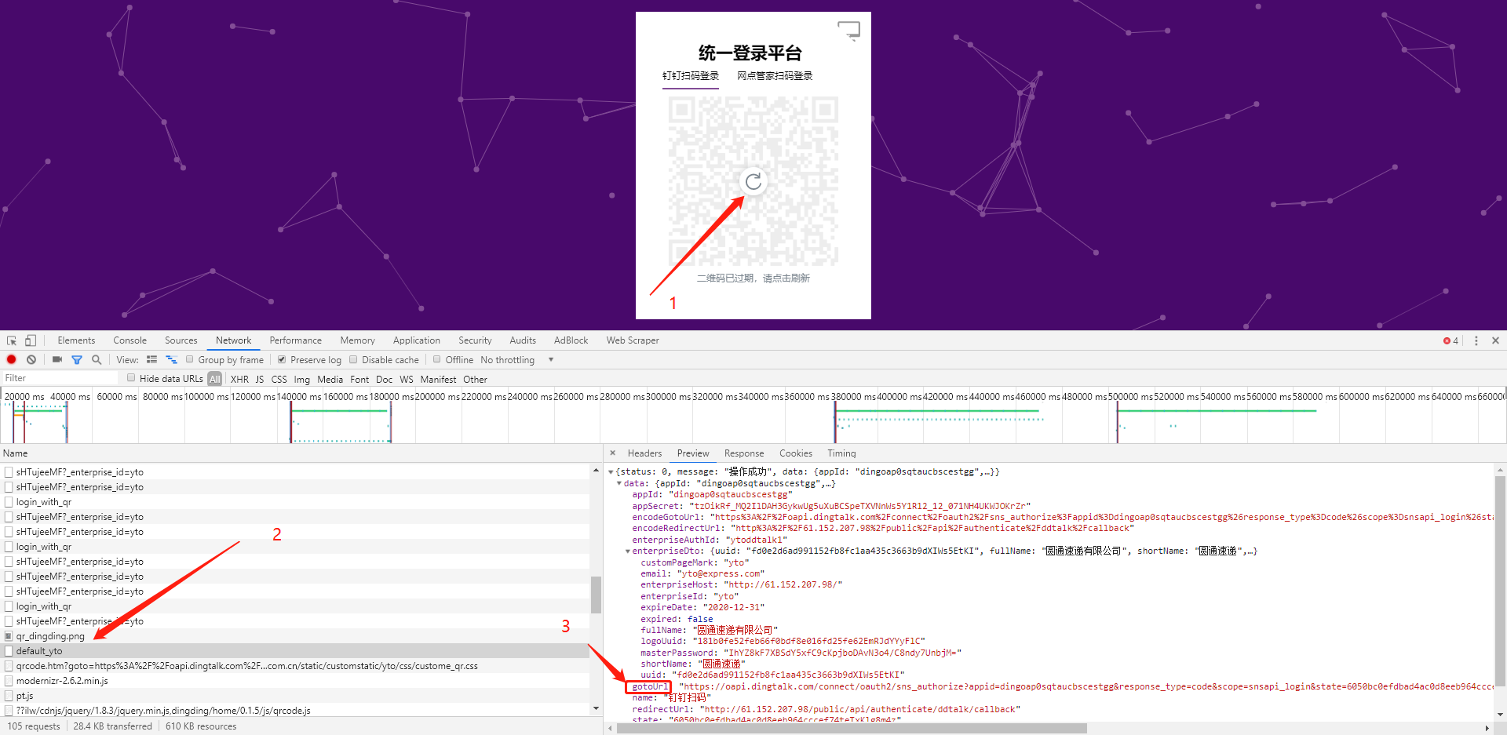The height and width of the screenshot is (735, 1507).
Task: Use large request rows view icon
Action: pyautogui.click(x=151, y=360)
